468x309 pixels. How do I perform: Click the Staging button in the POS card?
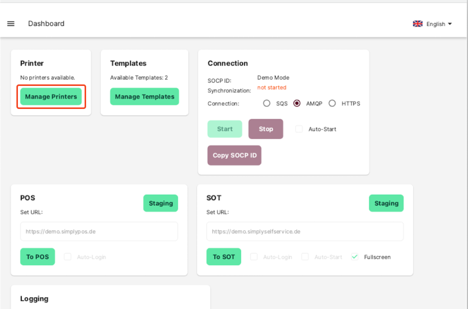click(x=160, y=203)
